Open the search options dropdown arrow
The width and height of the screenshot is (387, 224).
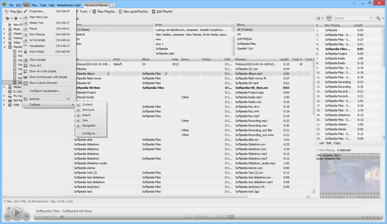click(x=383, y=19)
